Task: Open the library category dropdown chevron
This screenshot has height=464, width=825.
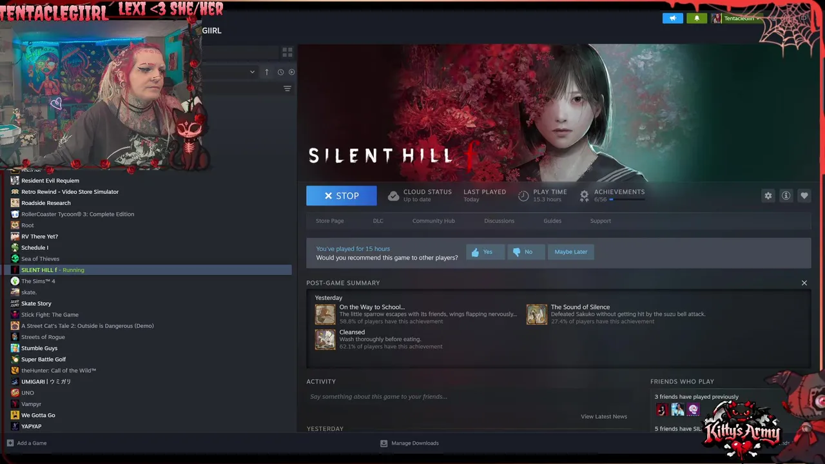Action: [252, 72]
